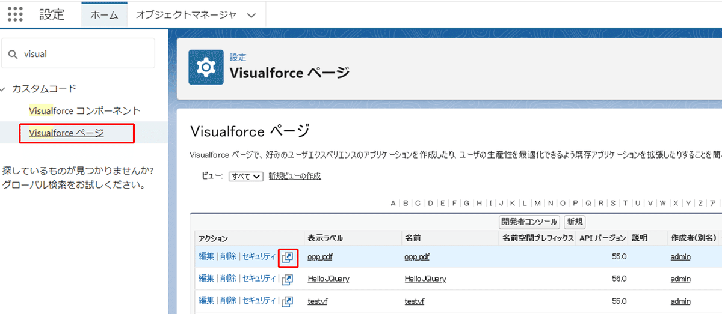Sort by the 作成者(別名) column header
The width and height of the screenshot is (722, 314).
[694, 238]
